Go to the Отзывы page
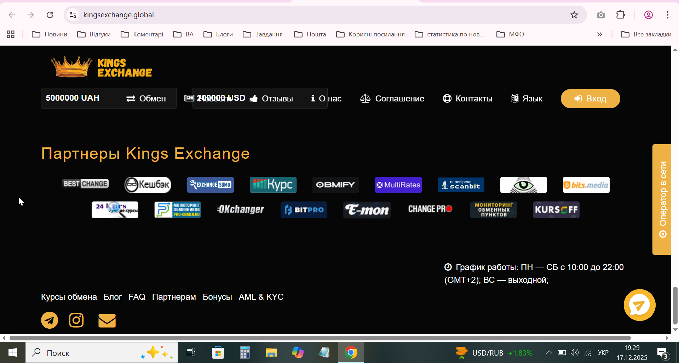 (271, 99)
